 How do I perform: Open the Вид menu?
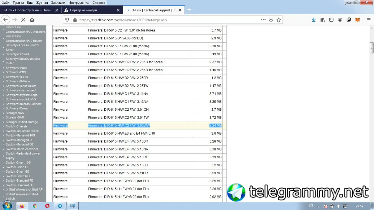(x=30, y=3)
